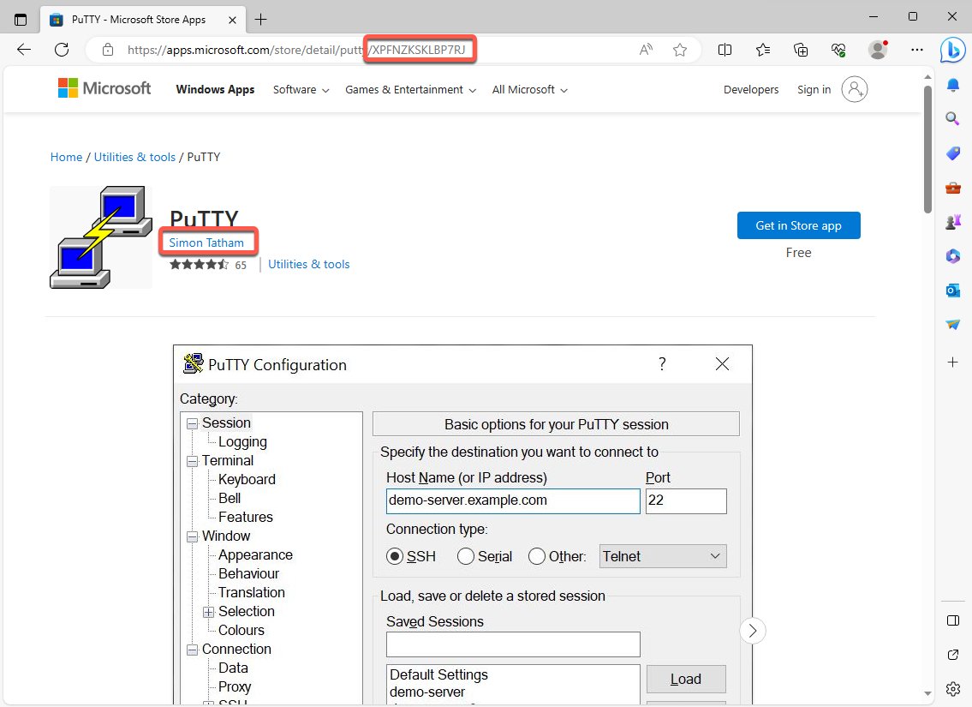Screen dimensions: 972x707
Task: Click the Sign in link
Action: coord(814,89)
